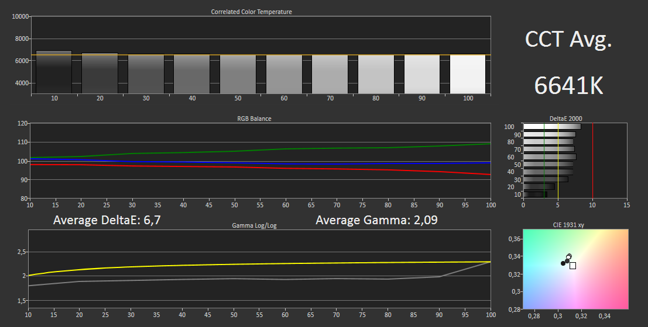Click the "CCT Avg." label
648x327 pixels.
coord(568,40)
